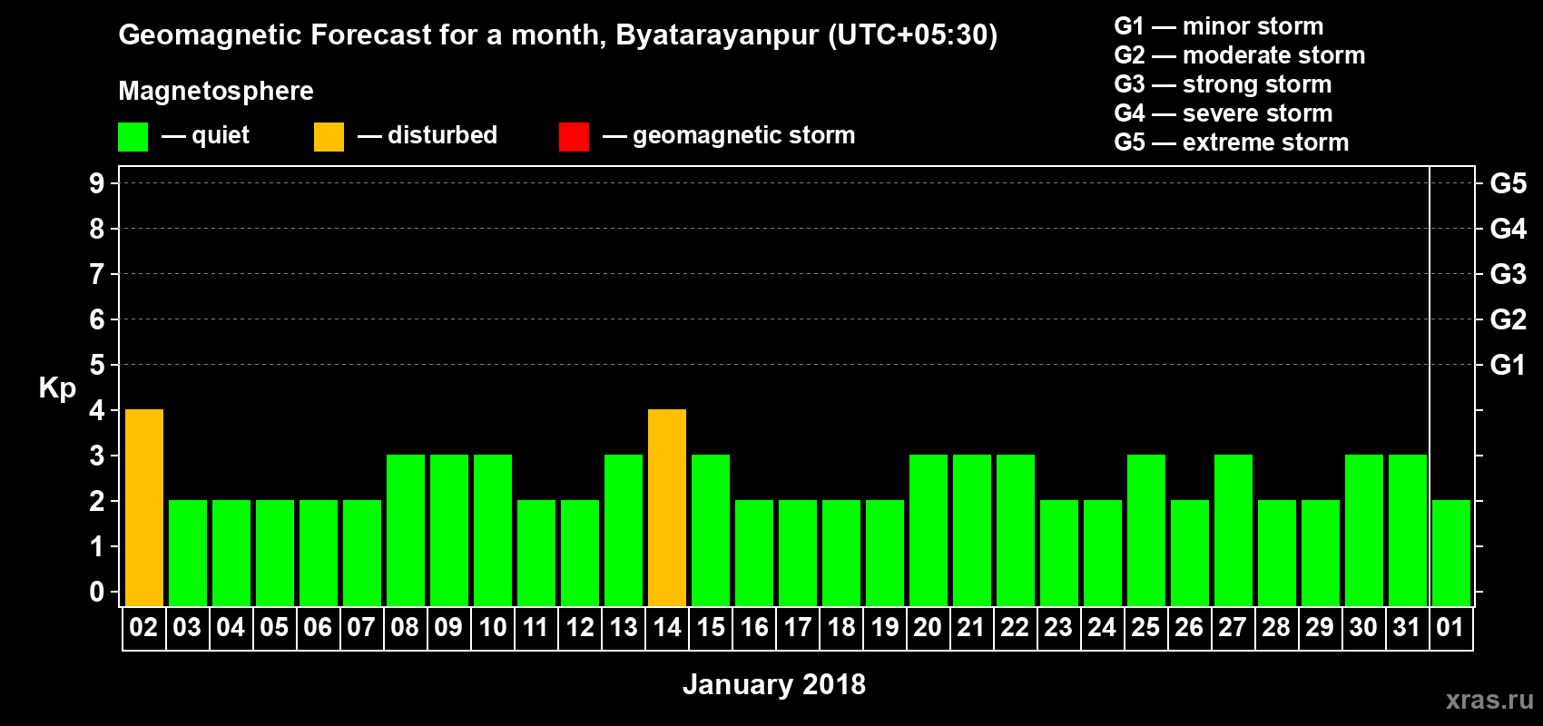This screenshot has width=1543, height=726.
Task: Click the January 2018 month label
Action: (x=774, y=684)
